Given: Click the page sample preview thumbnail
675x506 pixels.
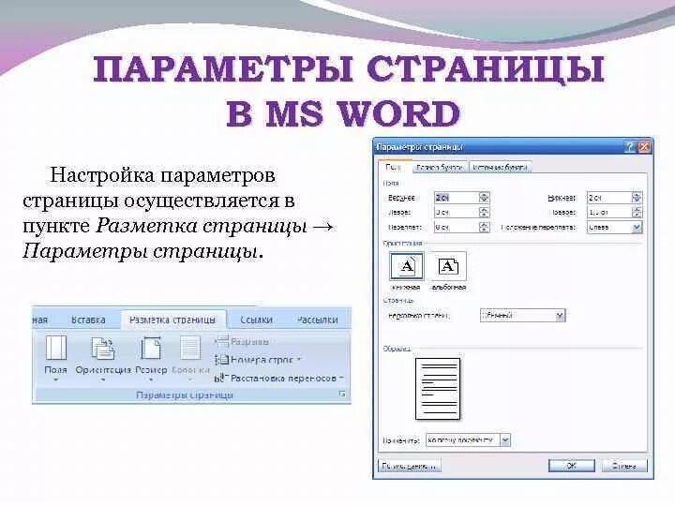Looking at the screenshot, I should pyautogui.click(x=438, y=390).
